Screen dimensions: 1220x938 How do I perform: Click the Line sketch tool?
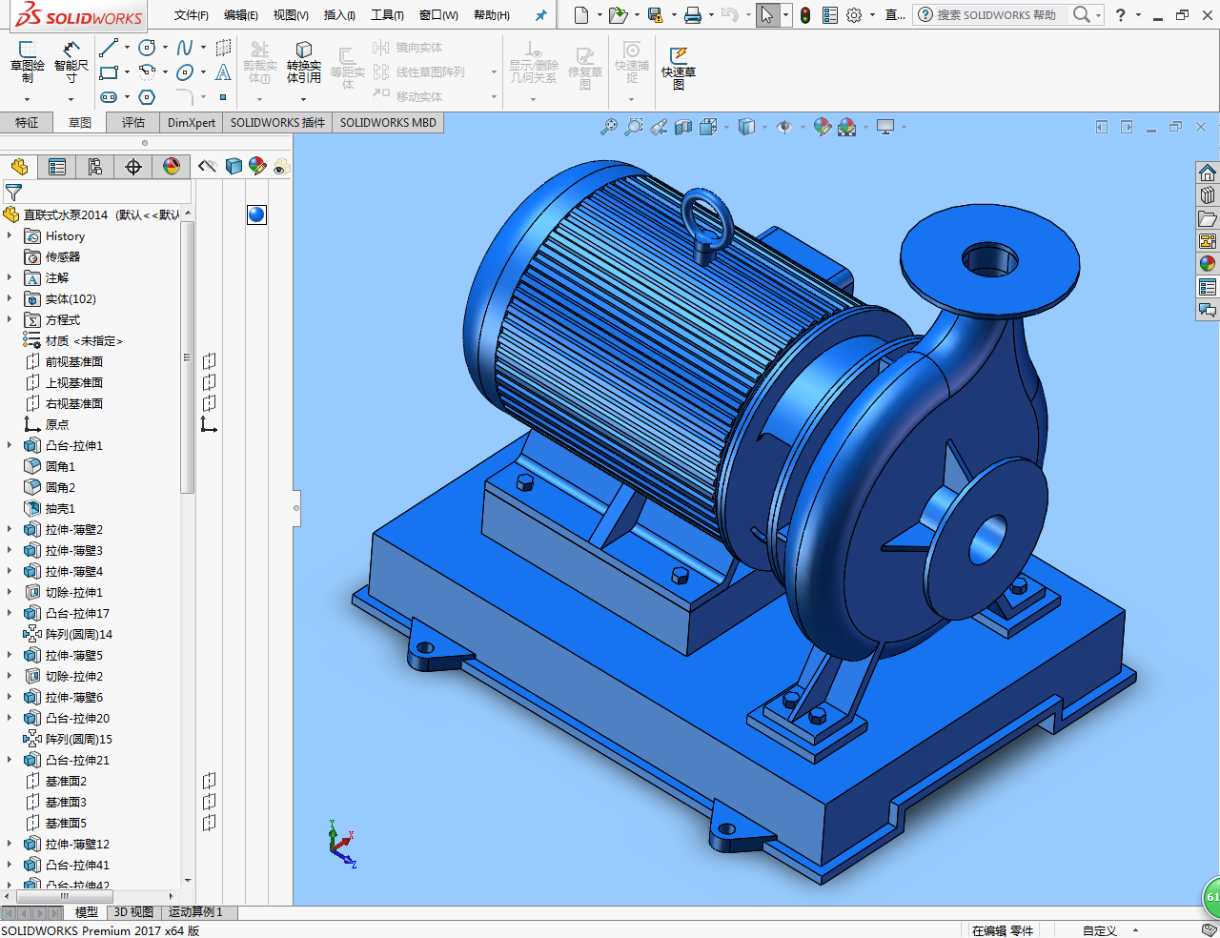(109, 47)
